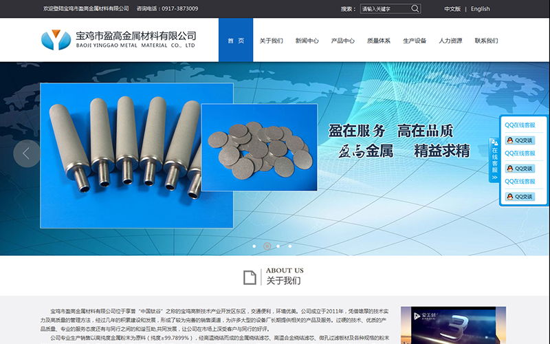Click the About Us document icon
This screenshot has width=550, height=344.
pyautogui.click(x=250, y=277)
